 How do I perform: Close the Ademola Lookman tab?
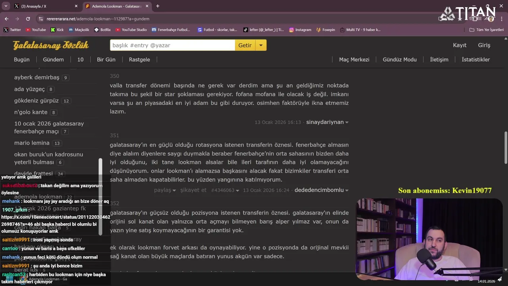tap(147, 6)
